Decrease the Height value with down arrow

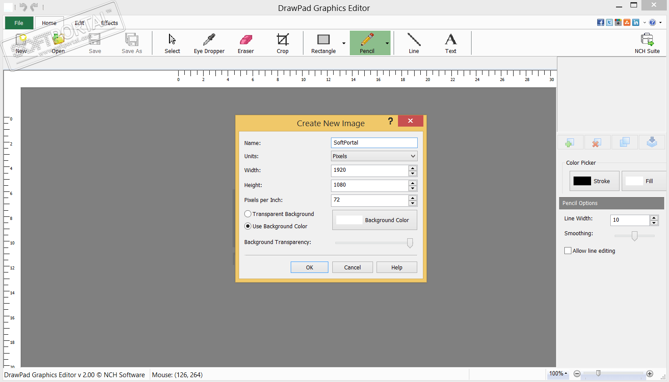[412, 188]
